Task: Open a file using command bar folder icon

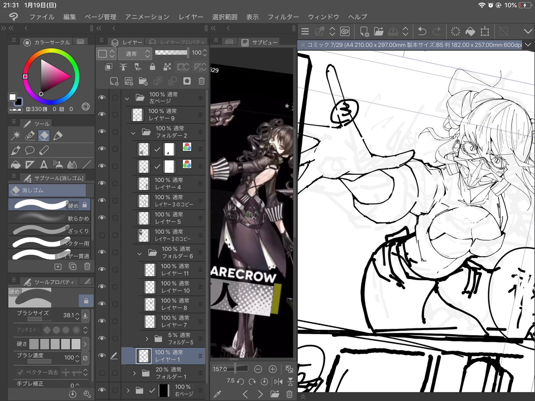Action: point(379,31)
